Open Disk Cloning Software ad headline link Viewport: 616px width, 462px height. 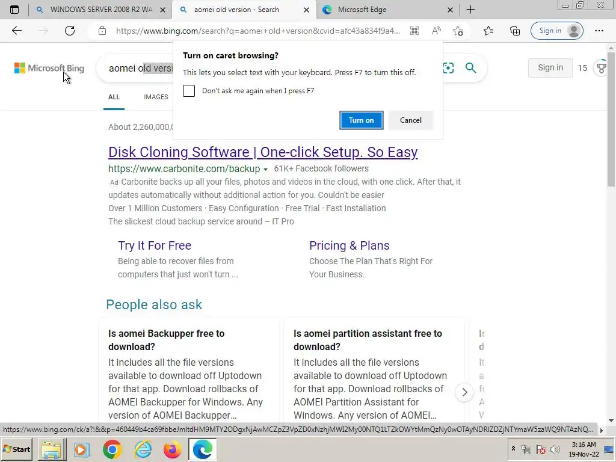click(263, 152)
